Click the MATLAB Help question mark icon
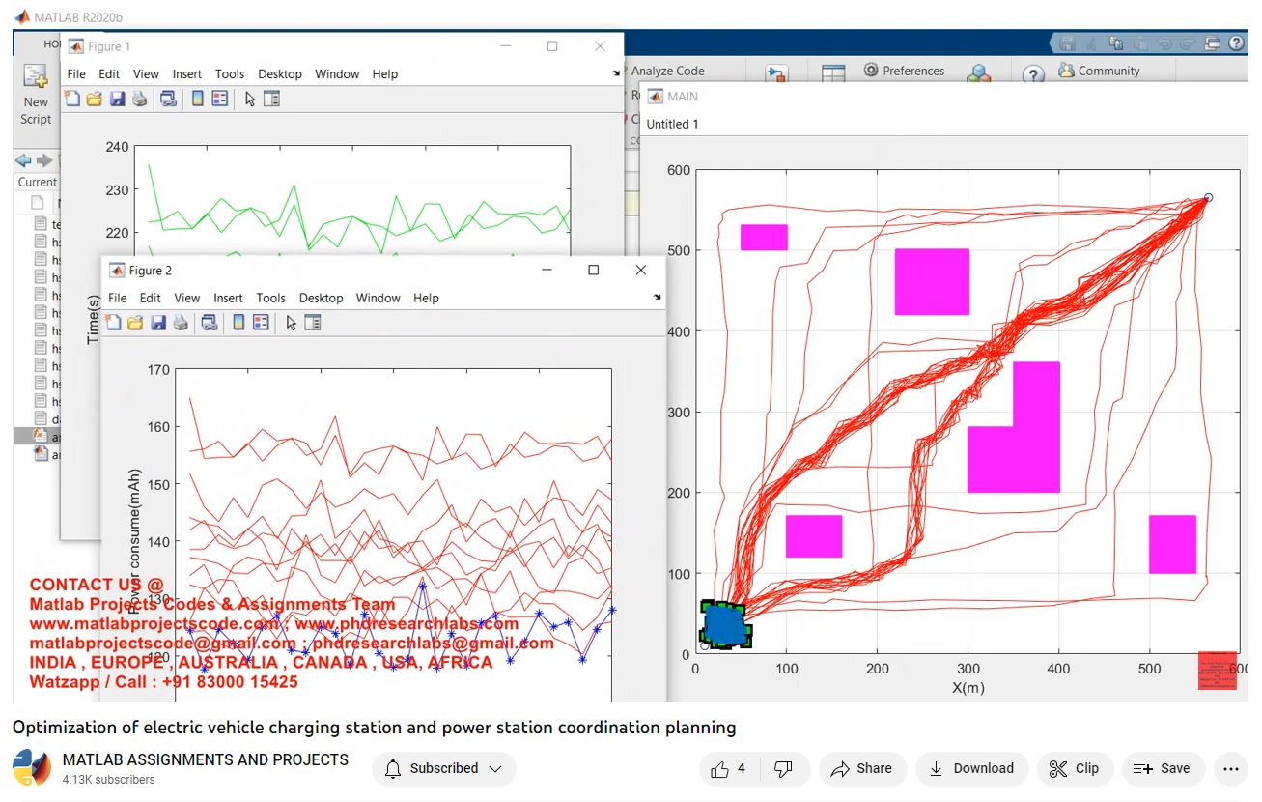The image size is (1262, 802). (x=1032, y=74)
